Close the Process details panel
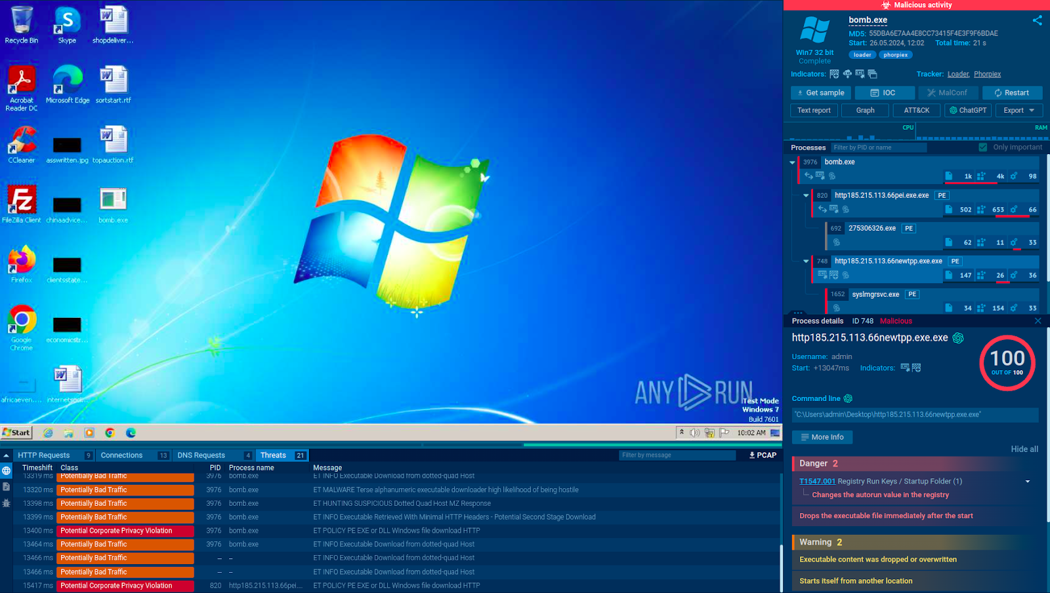The image size is (1050, 593). [1038, 321]
